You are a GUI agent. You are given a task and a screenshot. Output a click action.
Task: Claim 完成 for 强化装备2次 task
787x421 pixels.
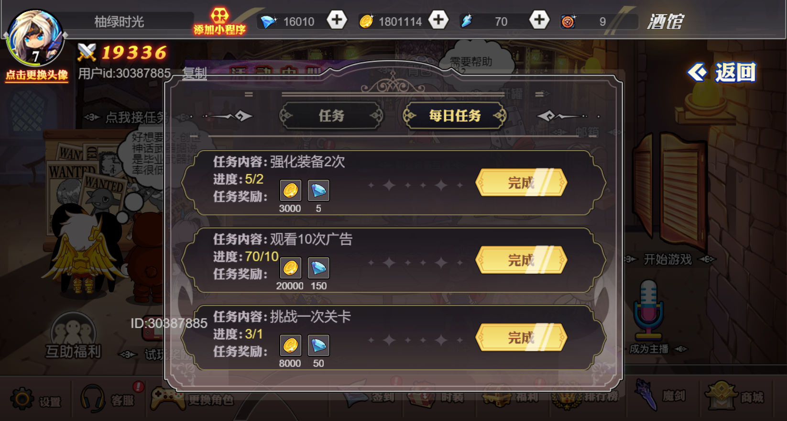tap(521, 182)
